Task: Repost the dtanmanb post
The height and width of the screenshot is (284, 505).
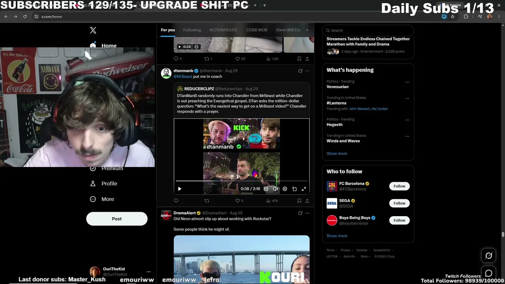Action: tap(206, 201)
